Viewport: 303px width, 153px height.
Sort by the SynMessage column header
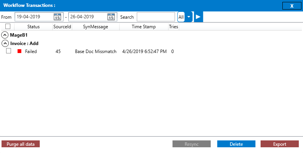[96, 27]
